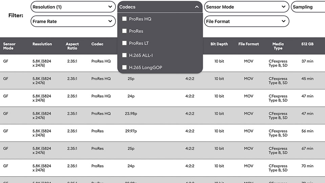Select the 37 min recording time cell
The height and width of the screenshot is (183, 325).
click(x=307, y=61)
